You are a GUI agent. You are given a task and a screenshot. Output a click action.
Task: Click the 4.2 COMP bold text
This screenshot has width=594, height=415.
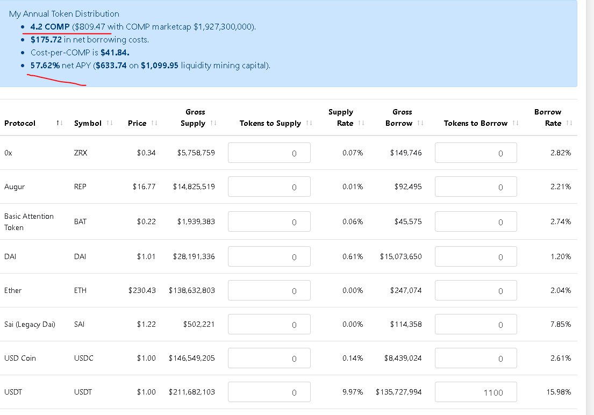50,27
